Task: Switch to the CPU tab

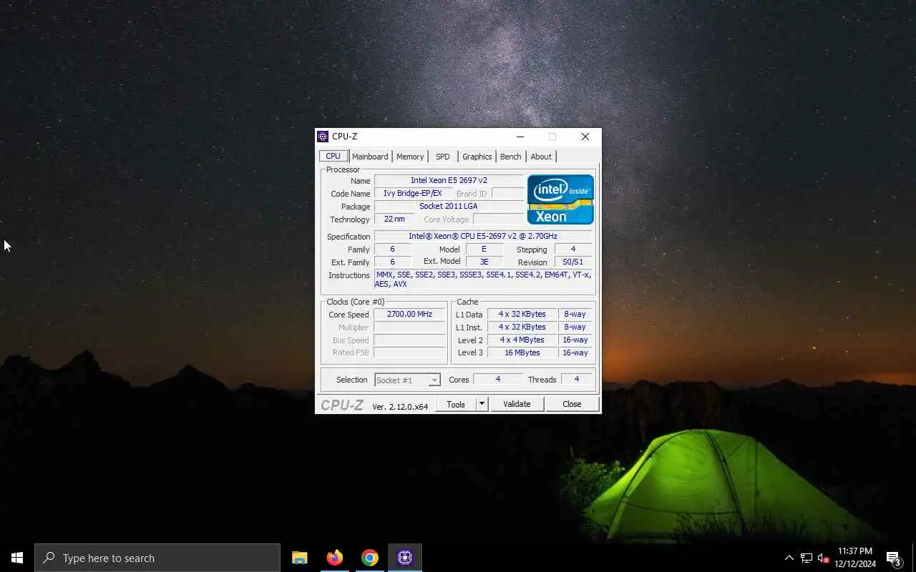Action: tap(333, 156)
